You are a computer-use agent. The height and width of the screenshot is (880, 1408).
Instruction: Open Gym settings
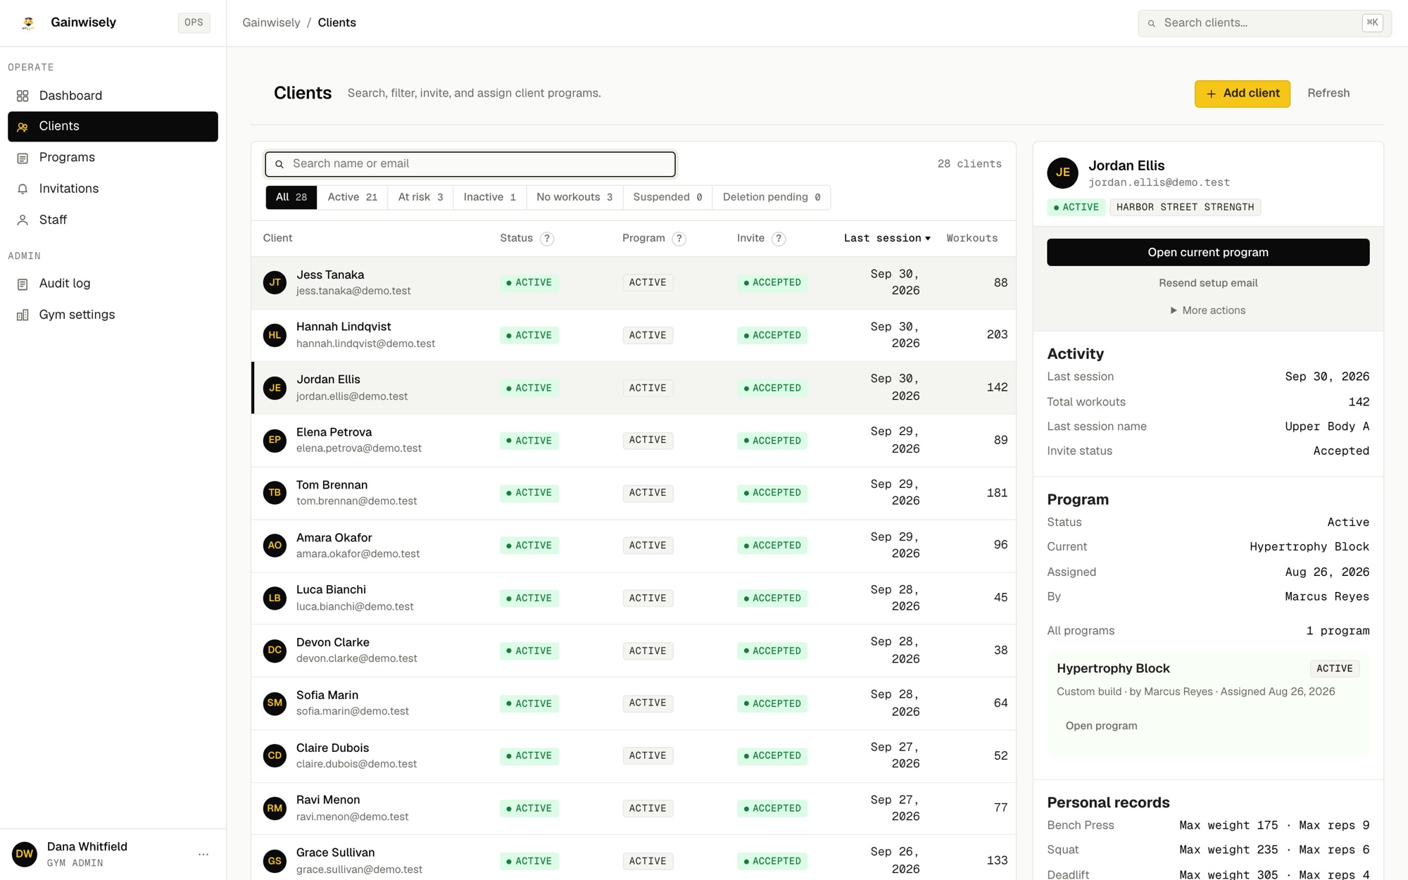(113, 315)
